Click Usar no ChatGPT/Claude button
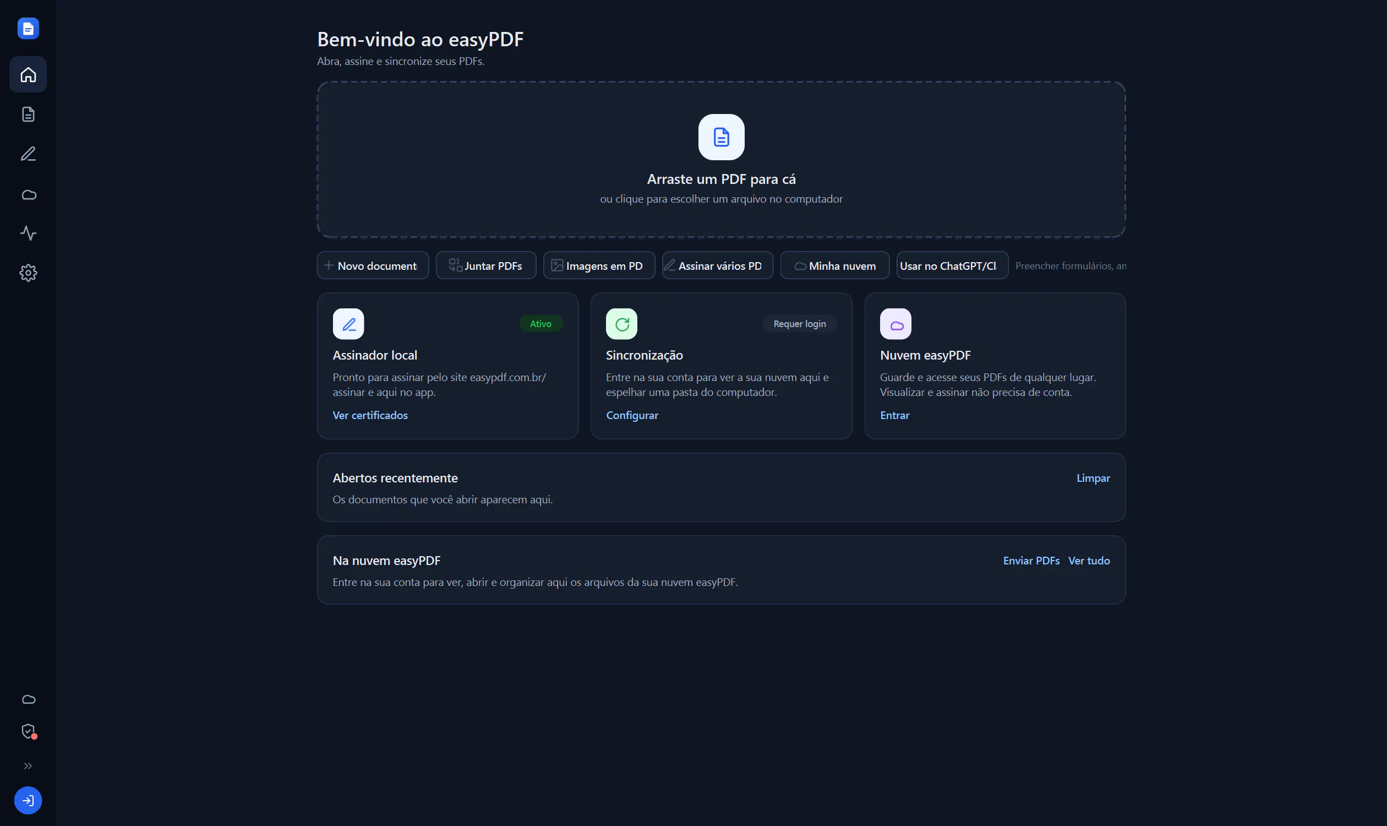Viewport: 1387px width, 826px height. tap(952, 265)
